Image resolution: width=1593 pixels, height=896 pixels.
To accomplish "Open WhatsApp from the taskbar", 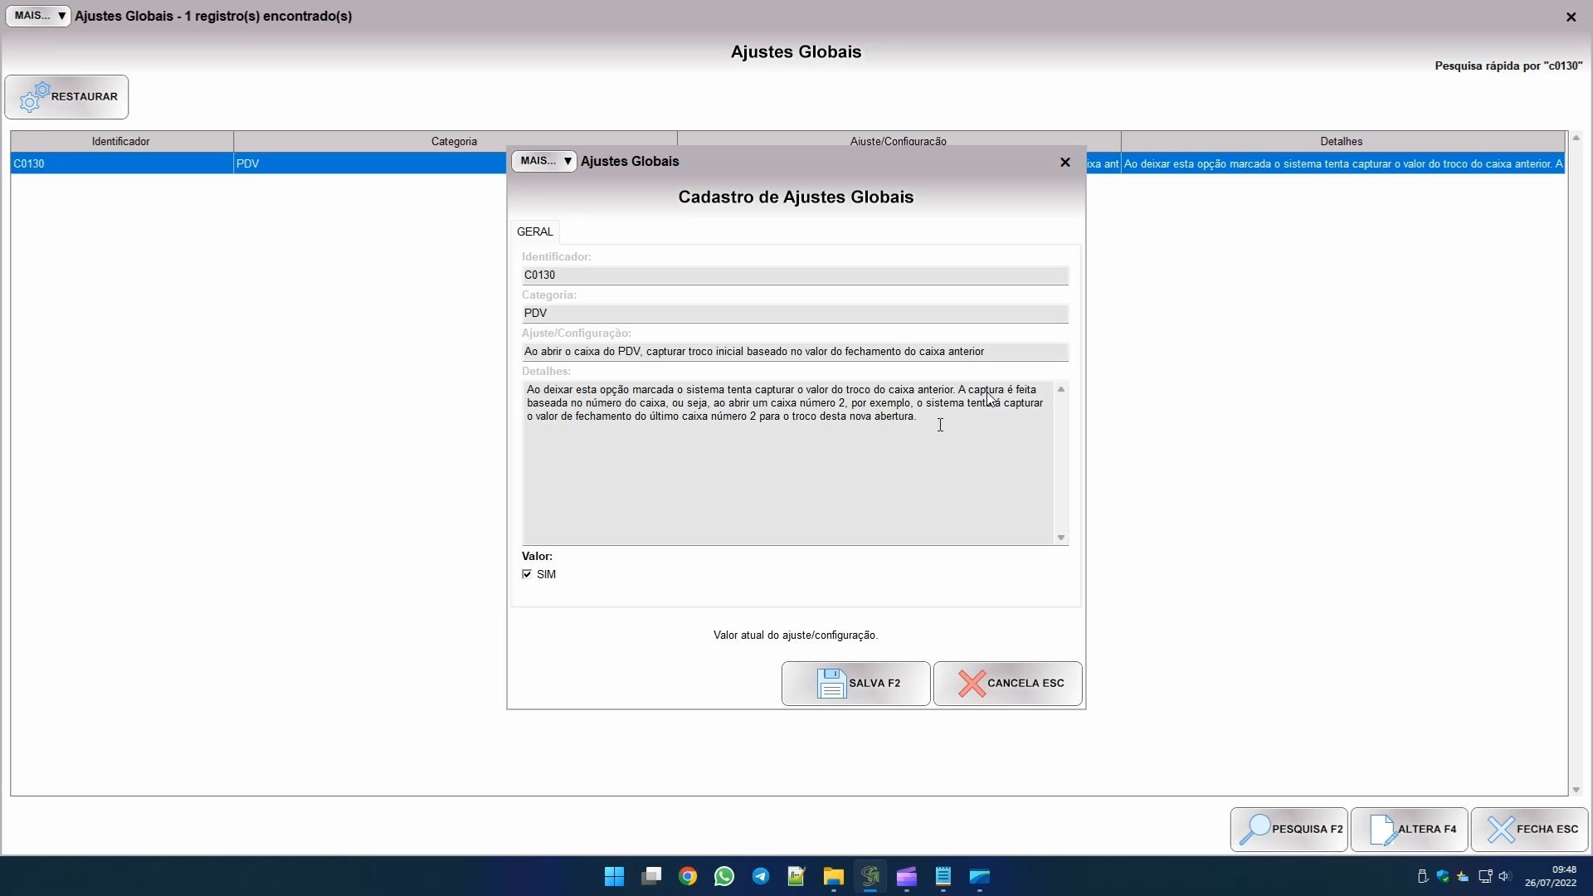I will point(723,877).
